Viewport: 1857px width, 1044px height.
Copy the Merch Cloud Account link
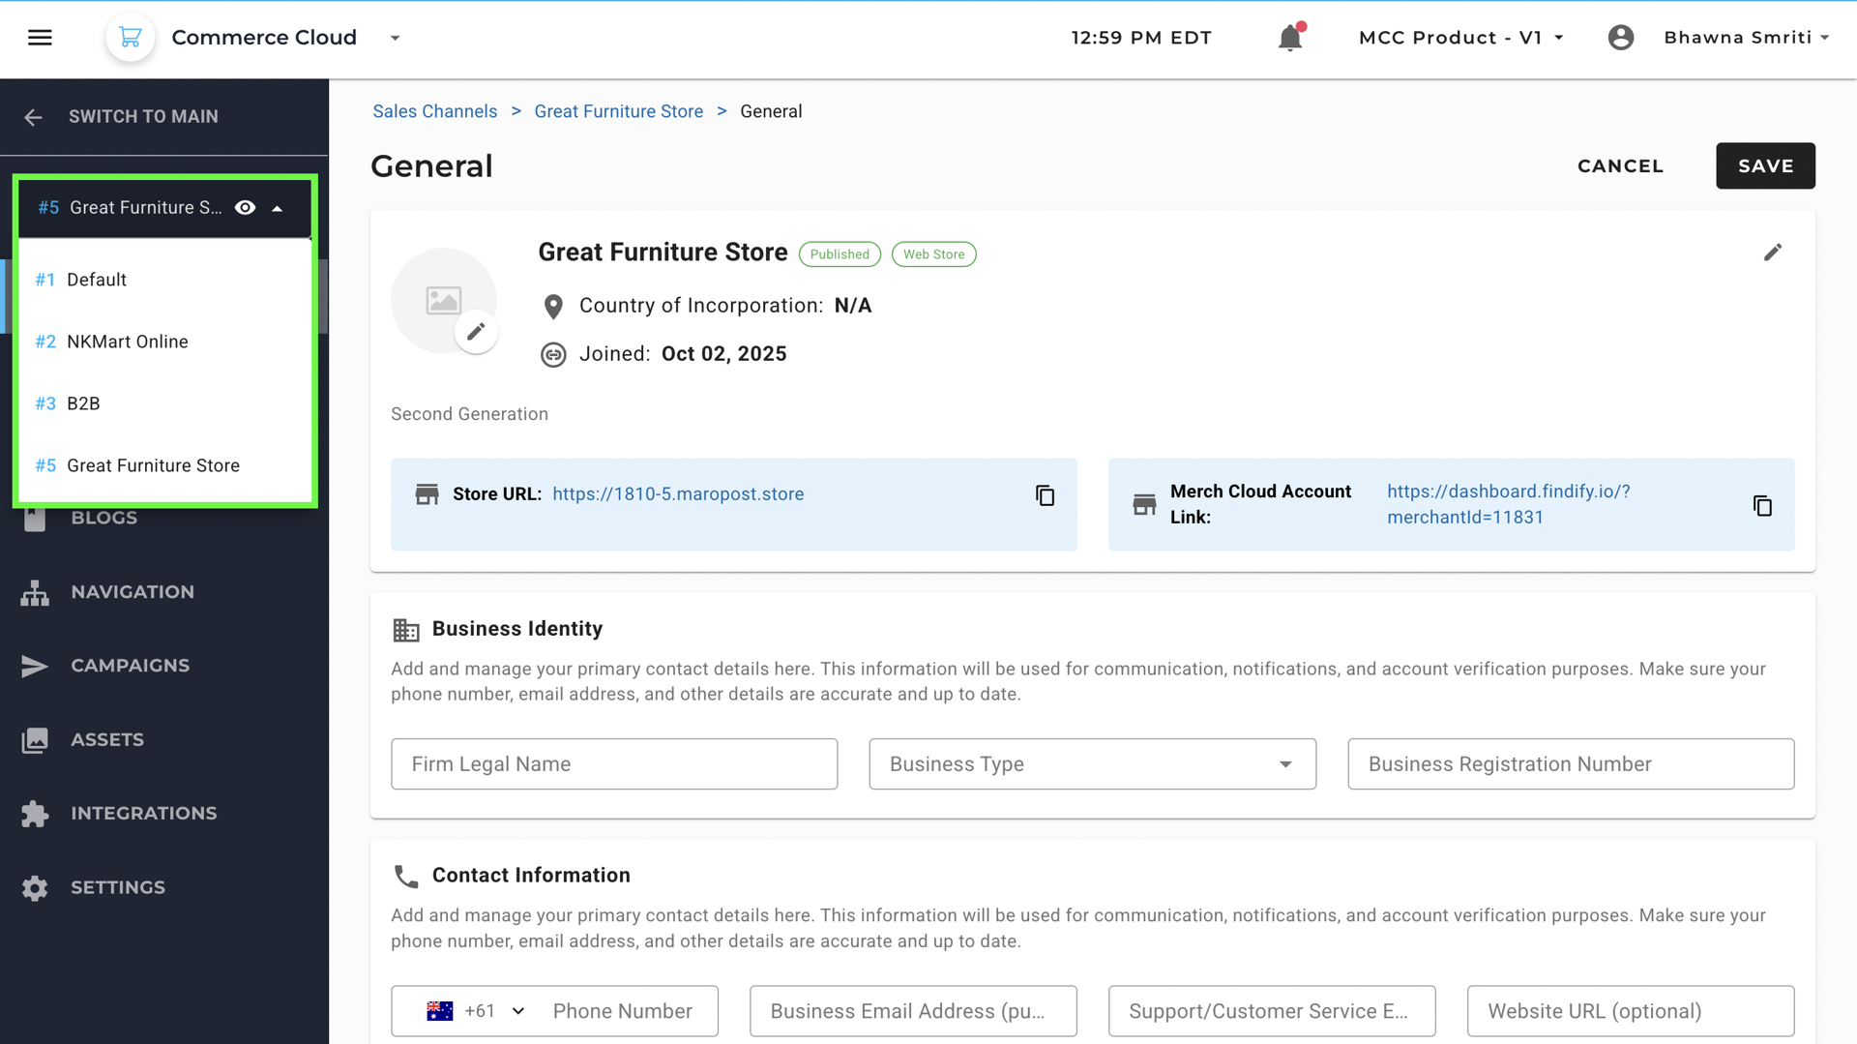1762,505
